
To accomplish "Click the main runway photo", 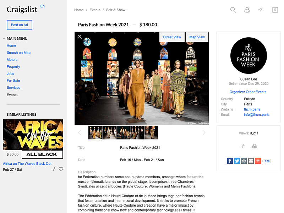I will pos(142,78).
